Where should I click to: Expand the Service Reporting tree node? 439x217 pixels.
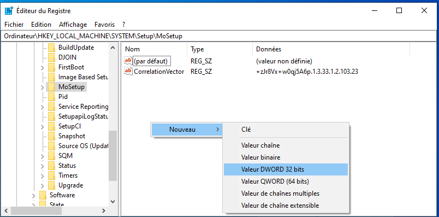[x=42, y=107]
